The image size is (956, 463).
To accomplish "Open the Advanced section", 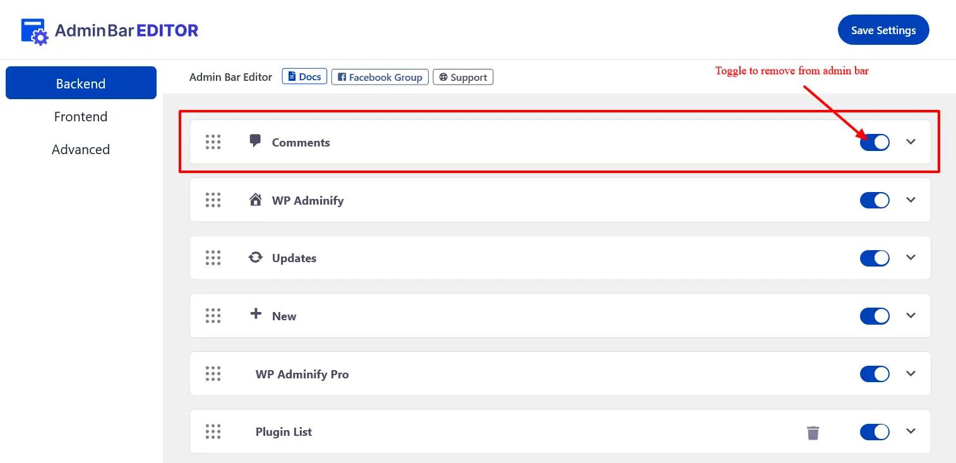I will pyautogui.click(x=81, y=149).
